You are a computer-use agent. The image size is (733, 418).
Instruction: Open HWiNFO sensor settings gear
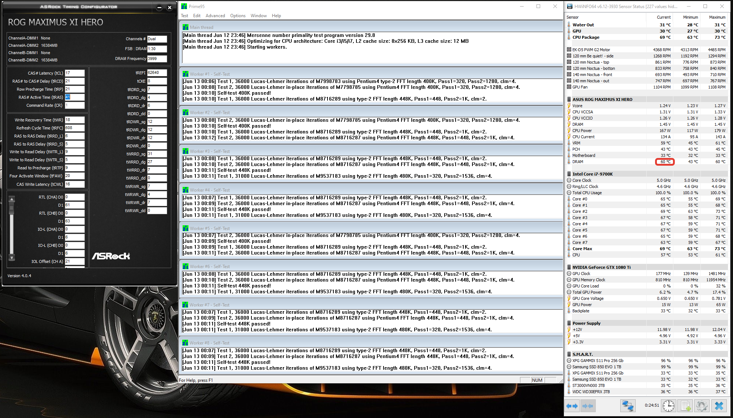tap(702, 406)
